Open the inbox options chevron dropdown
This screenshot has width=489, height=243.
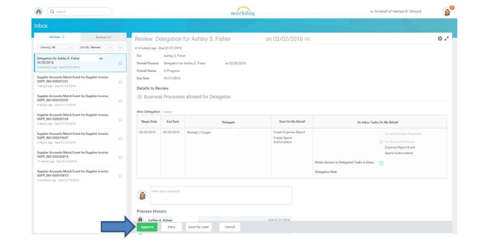pos(120,47)
